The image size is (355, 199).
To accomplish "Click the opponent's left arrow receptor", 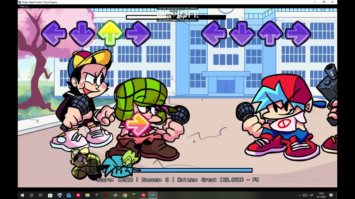I will click(54, 33).
